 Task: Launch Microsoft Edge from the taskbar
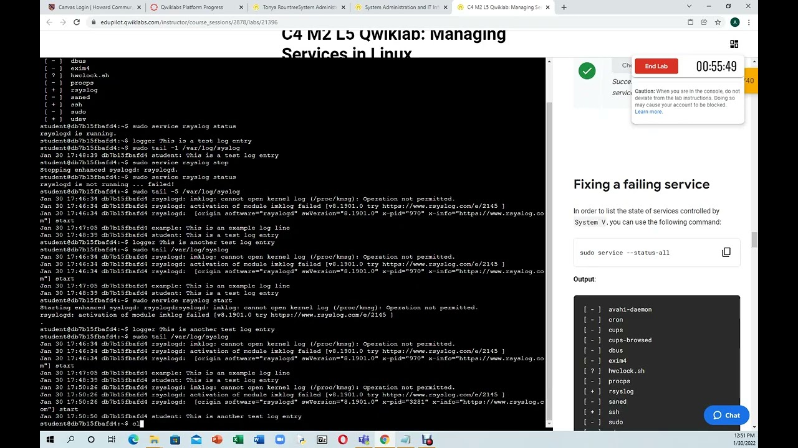coord(133,440)
